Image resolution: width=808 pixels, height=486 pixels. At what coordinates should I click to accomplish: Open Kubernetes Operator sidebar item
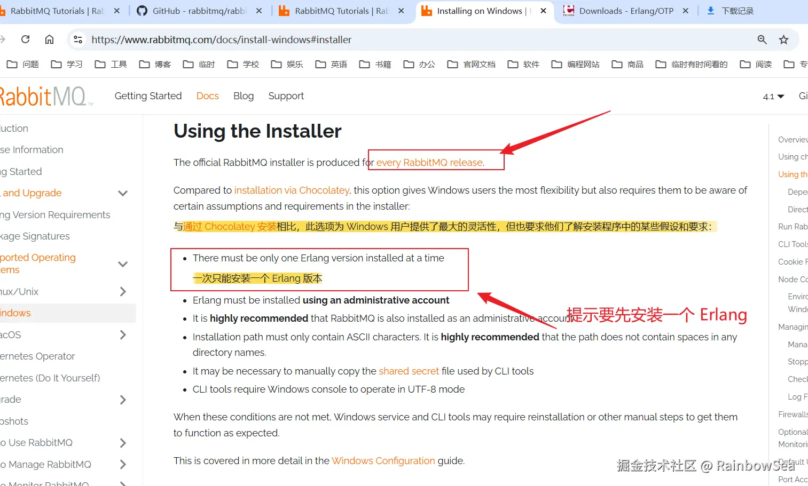pyautogui.click(x=37, y=356)
